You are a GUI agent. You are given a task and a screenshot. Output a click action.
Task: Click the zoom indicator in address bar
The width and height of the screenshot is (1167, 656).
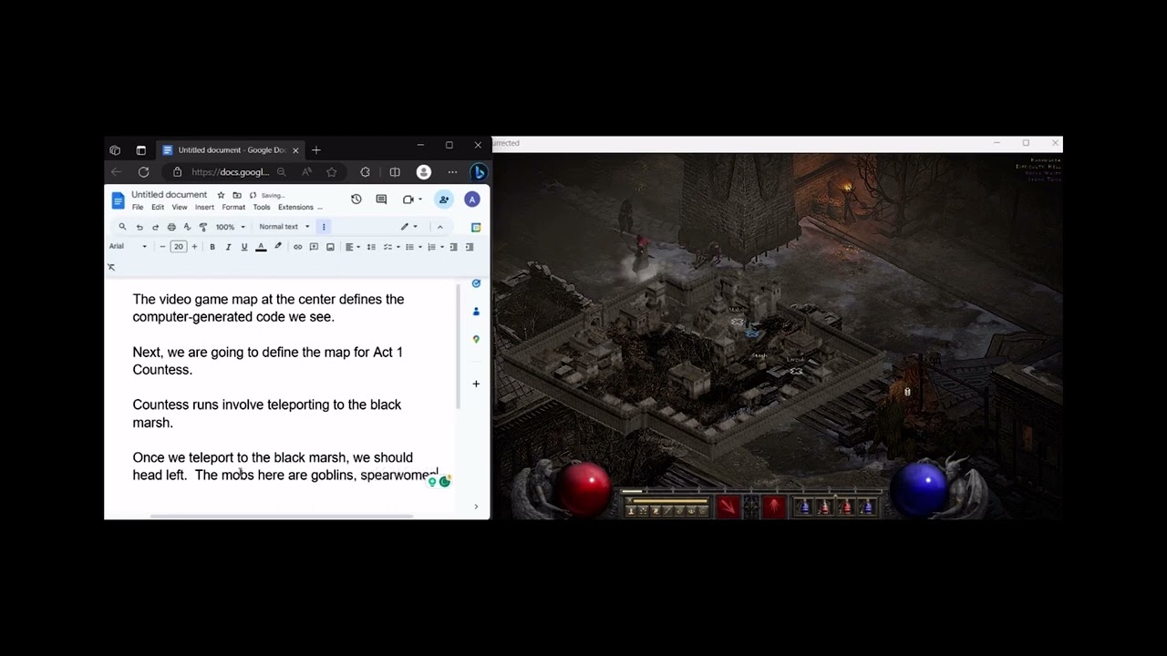tap(281, 172)
